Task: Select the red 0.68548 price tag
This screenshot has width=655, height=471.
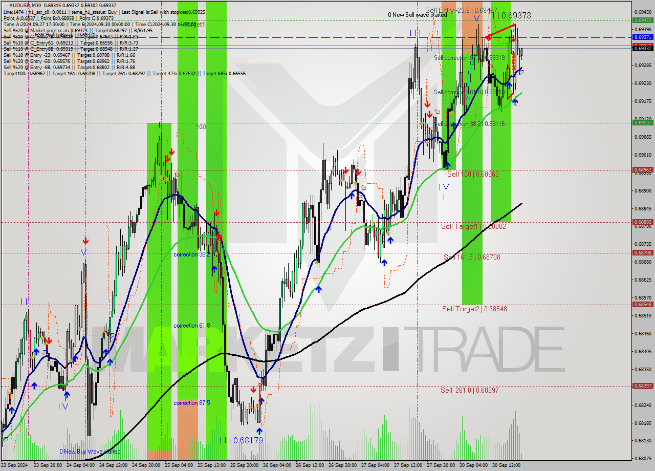Action: [x=643, y=305]
